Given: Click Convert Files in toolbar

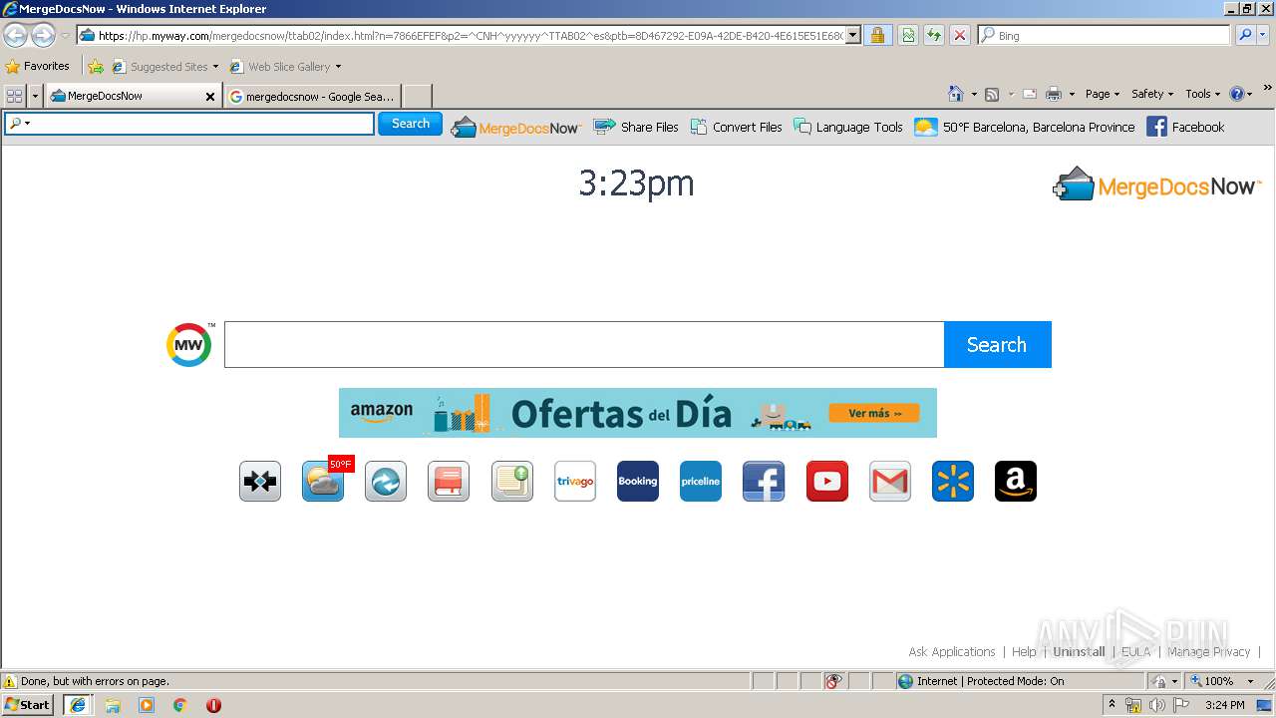Looking at the screenshot, I should [x=736, y=127].
